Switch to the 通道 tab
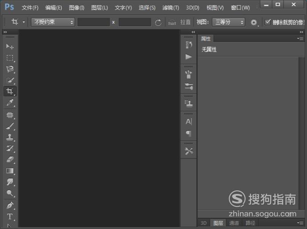Screen dimensions: 307x229 (234, 223)
